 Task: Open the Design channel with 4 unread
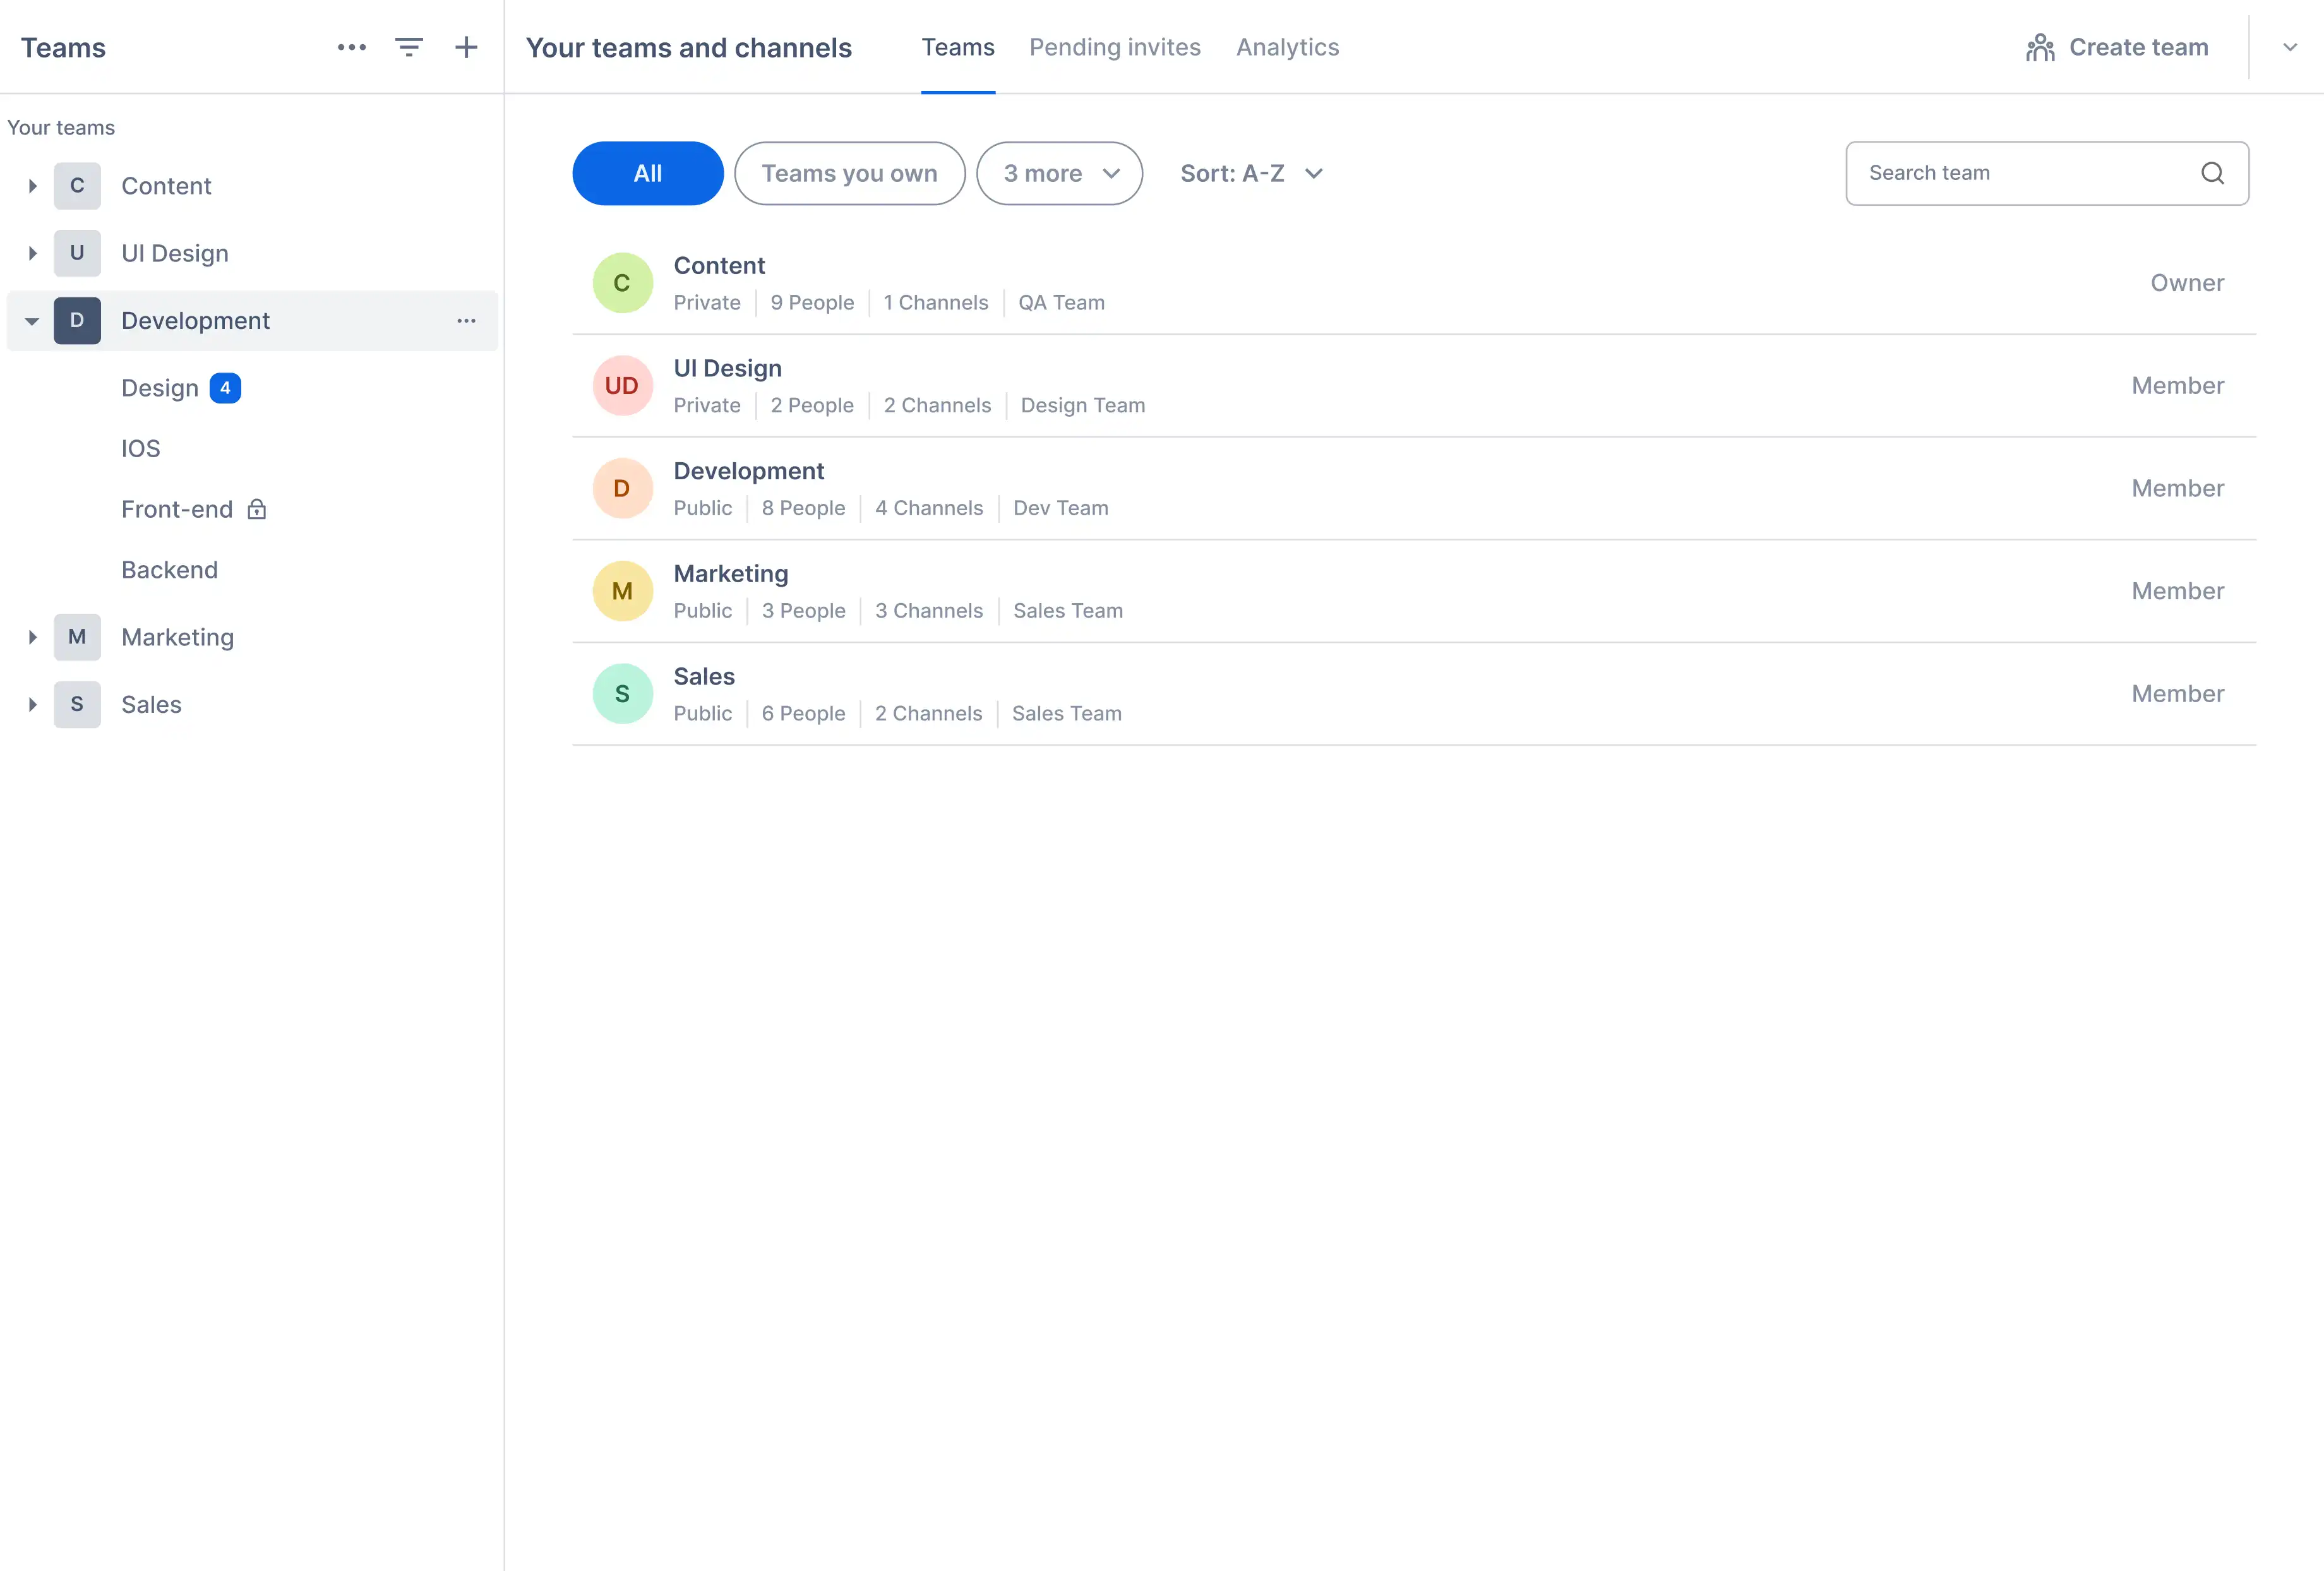click(x=160, y=388)
